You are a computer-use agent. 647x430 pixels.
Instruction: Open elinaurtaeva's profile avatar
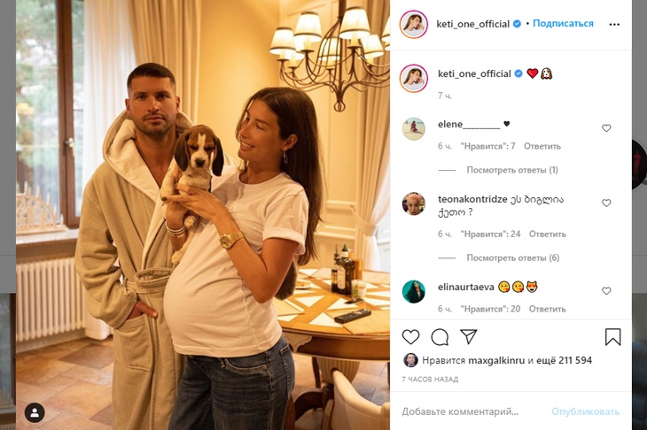click(413, 291)
